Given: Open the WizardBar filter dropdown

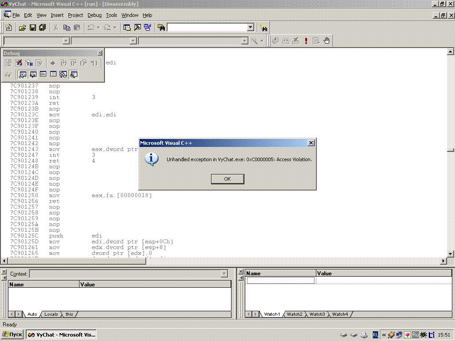Looking at the screenshot, I should (x=133, y=41).
